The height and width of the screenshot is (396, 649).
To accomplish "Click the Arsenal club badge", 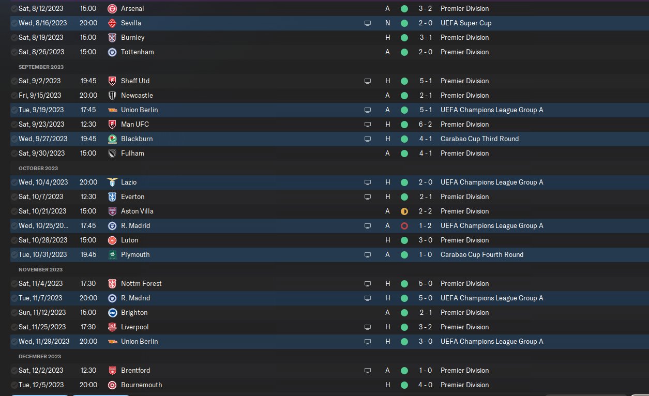I will [x=112, y=9].
